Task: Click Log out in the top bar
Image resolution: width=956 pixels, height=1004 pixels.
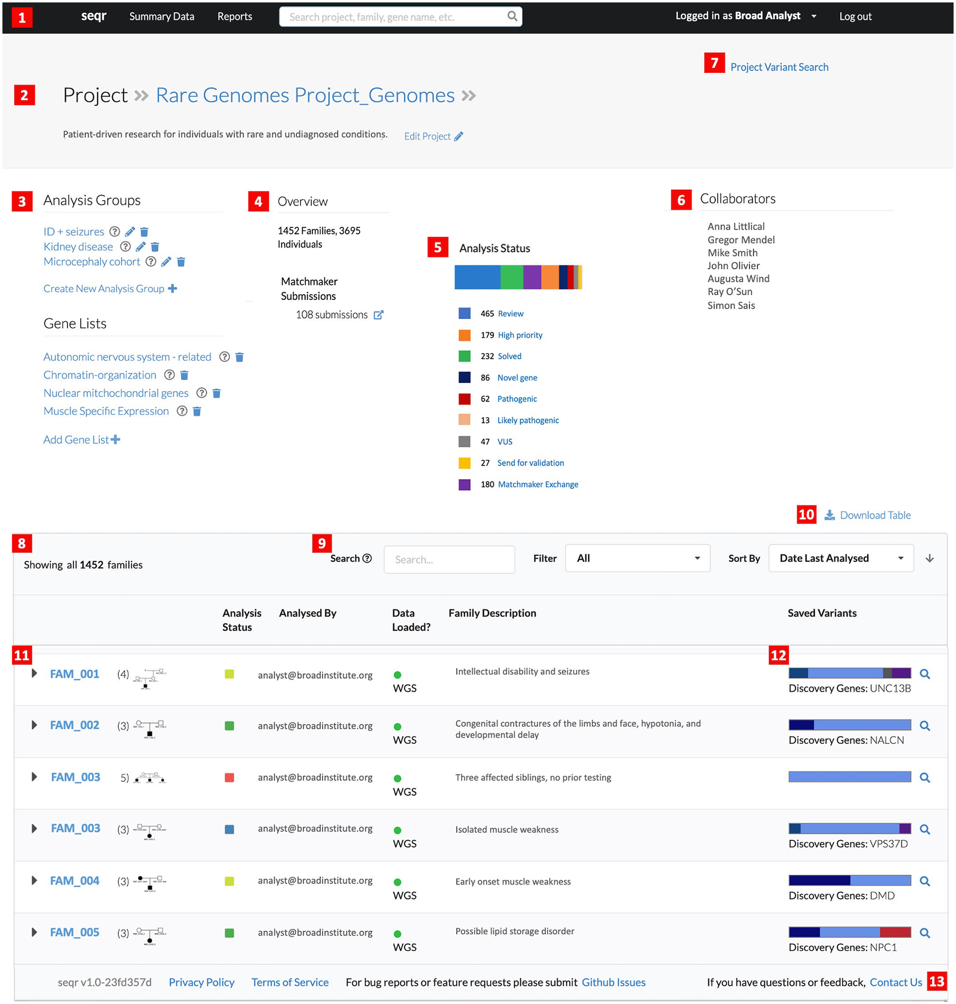Action: coord(855,16)
